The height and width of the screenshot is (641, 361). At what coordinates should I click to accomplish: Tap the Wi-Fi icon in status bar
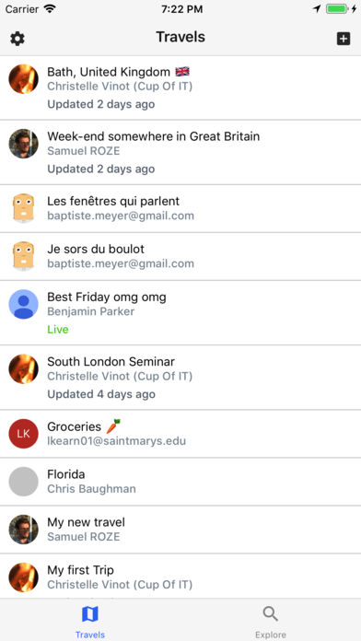tap(50, 9)
